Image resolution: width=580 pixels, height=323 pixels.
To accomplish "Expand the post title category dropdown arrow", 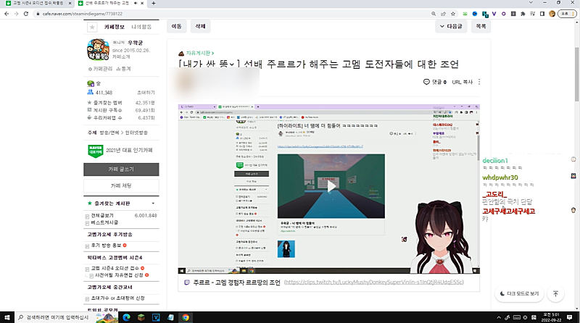I will click(231, 64).
